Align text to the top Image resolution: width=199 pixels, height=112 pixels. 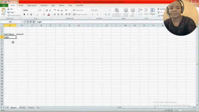point(55,10)
